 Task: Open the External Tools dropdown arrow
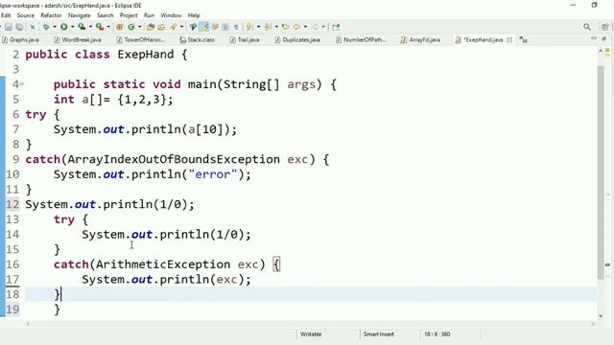(108, 27)
